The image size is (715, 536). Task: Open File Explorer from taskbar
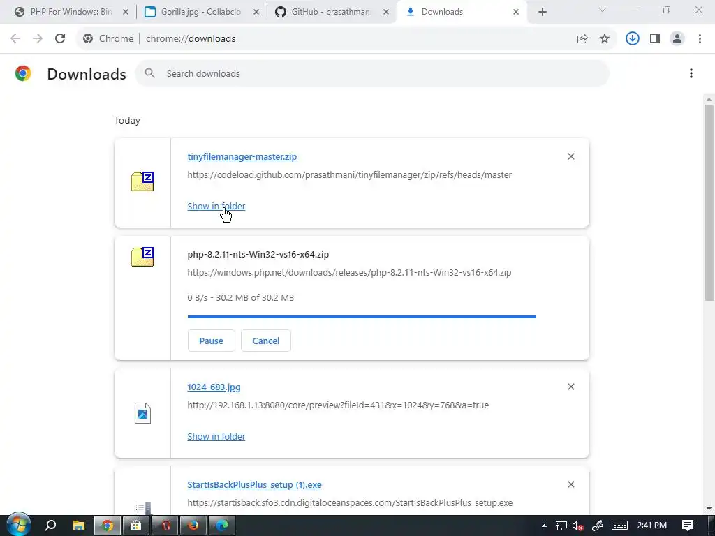point(79,526)
